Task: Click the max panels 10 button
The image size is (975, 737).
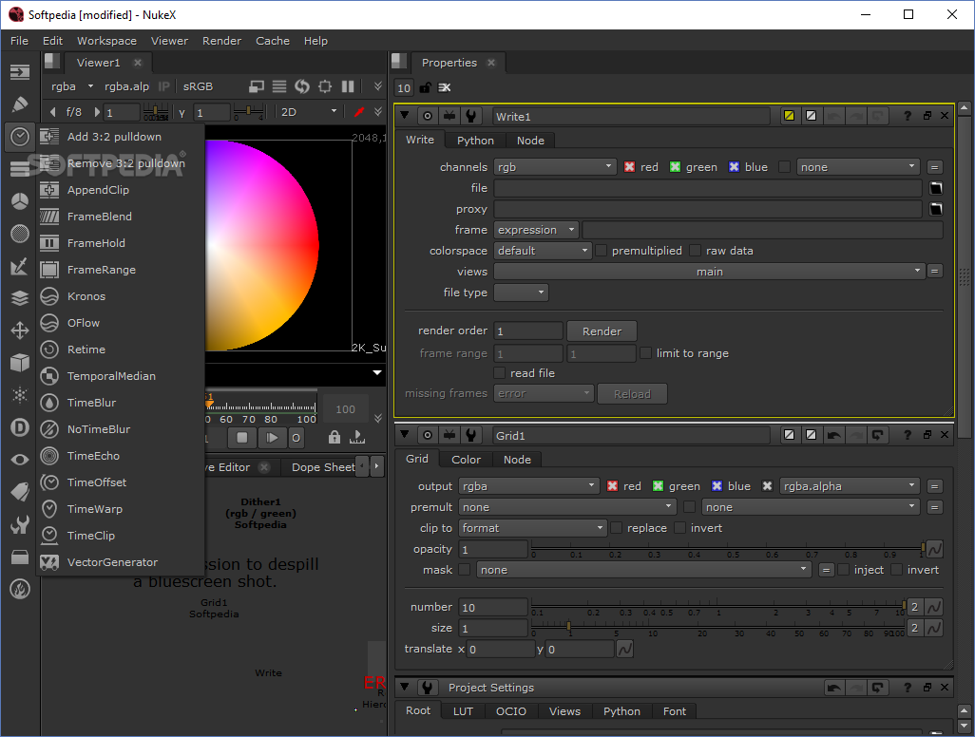Action: [x=404, y=87]
